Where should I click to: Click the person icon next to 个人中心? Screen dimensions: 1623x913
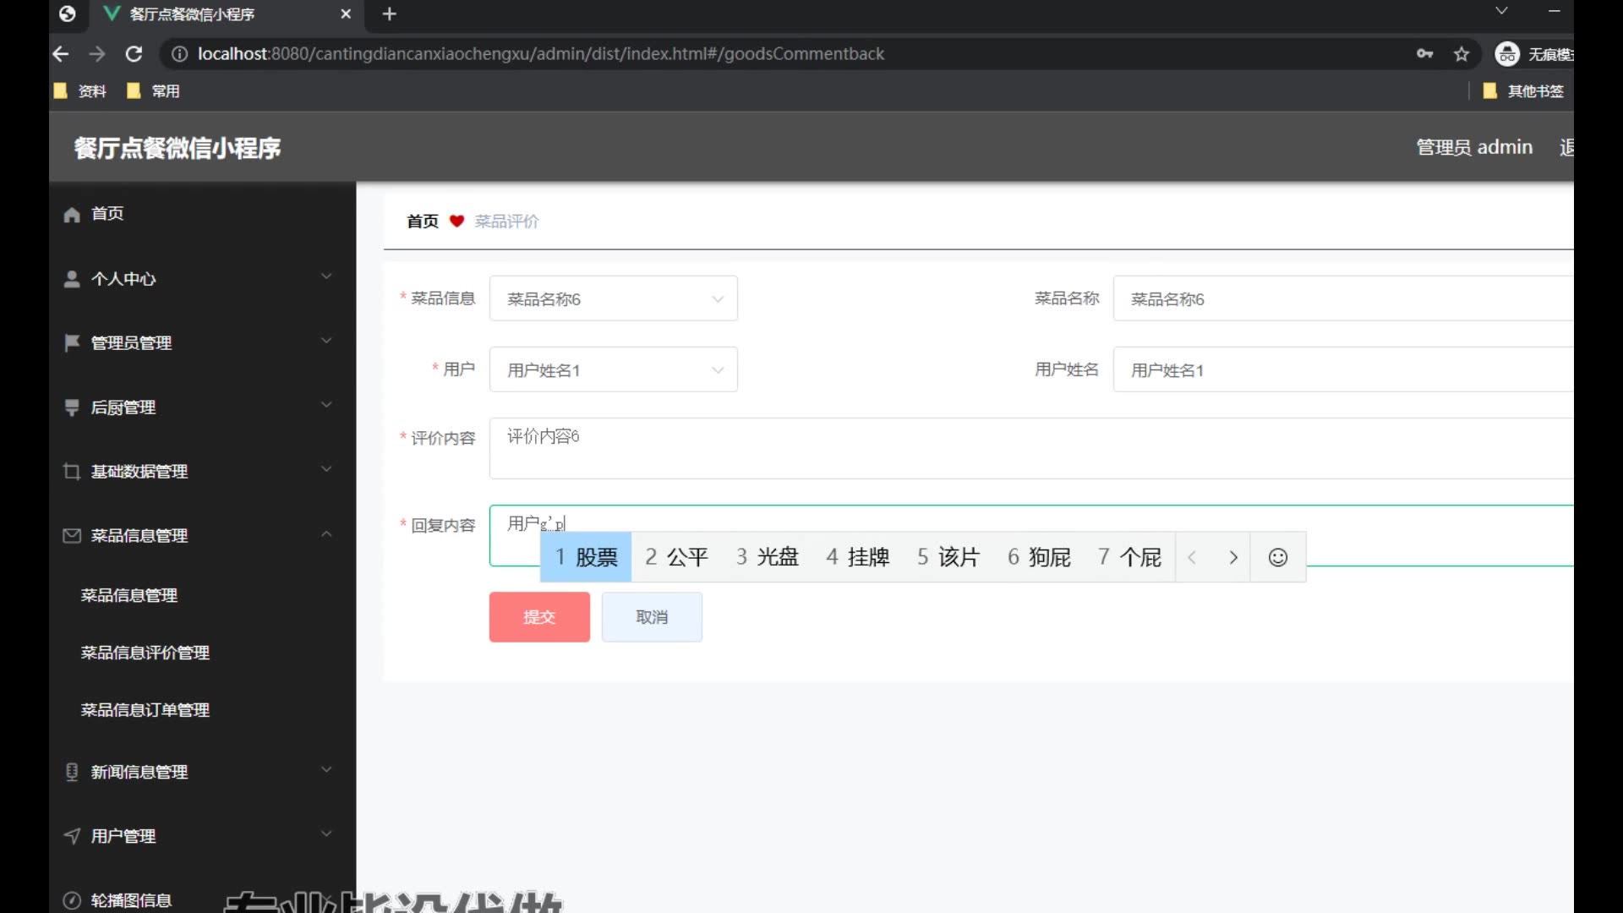tap(72, 279)
